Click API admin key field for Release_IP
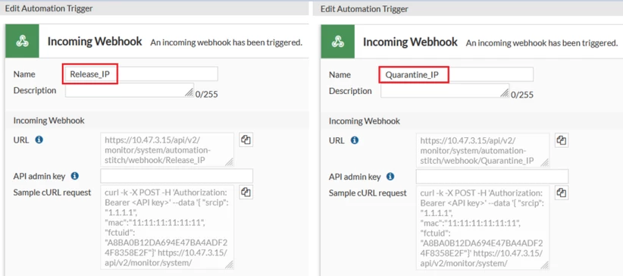Screen dimensions: 623x276 click(177, 176)
